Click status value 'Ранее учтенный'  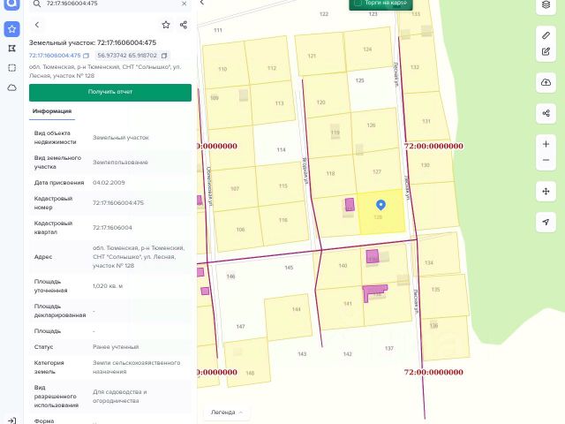coord(116,347)
